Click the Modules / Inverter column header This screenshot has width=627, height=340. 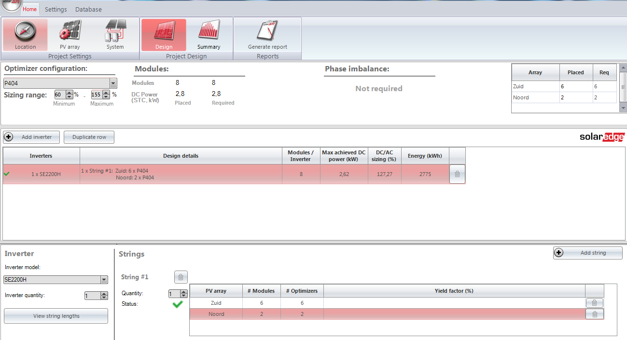[x=301, y=156]
